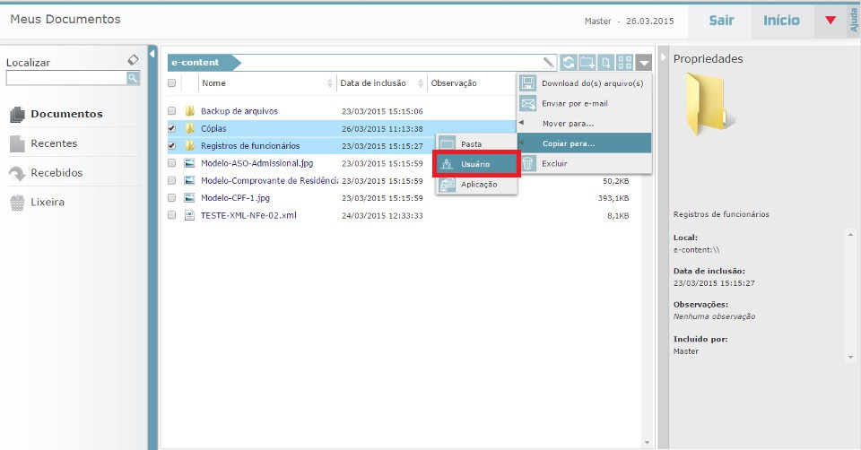Click into the Localizar search field
This screenshot has width=861, height=450.
coord(65,79)
